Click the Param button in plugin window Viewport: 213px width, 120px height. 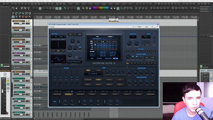pyautogui.click(x=139, y=27)
